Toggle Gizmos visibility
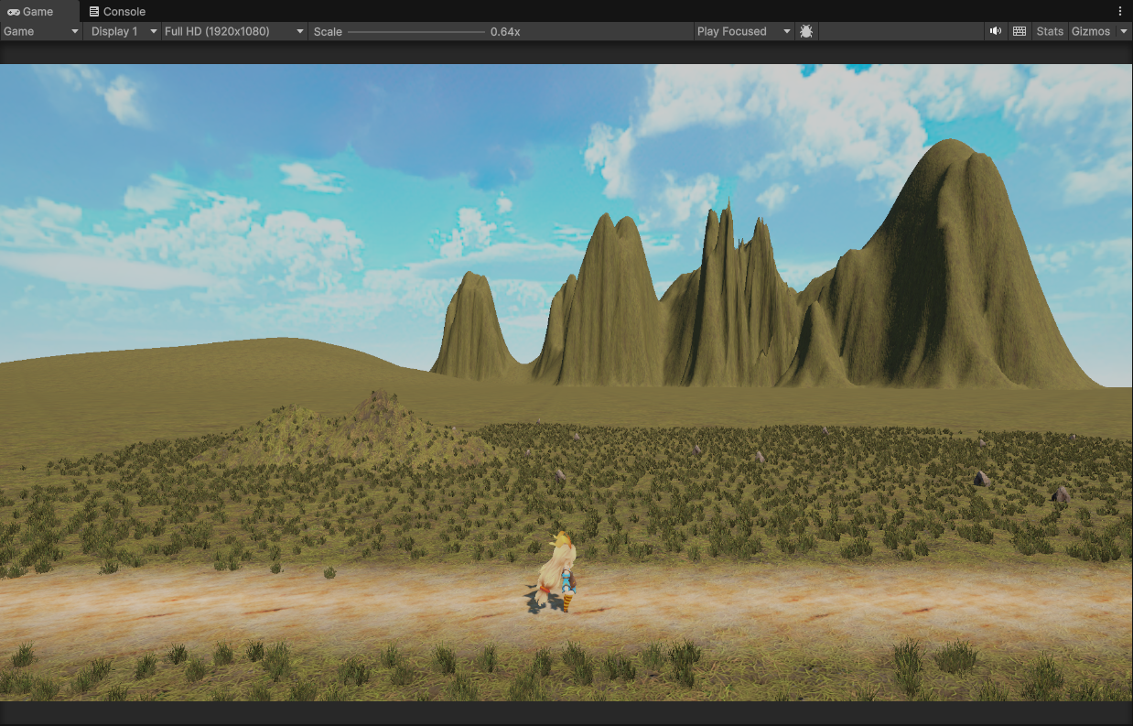The image size is (1133, 726). pos(1090,31)
